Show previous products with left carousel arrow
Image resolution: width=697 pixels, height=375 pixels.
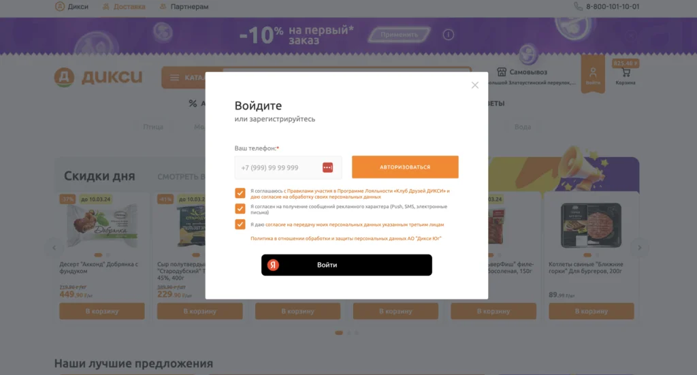click(x=54, y=248)
